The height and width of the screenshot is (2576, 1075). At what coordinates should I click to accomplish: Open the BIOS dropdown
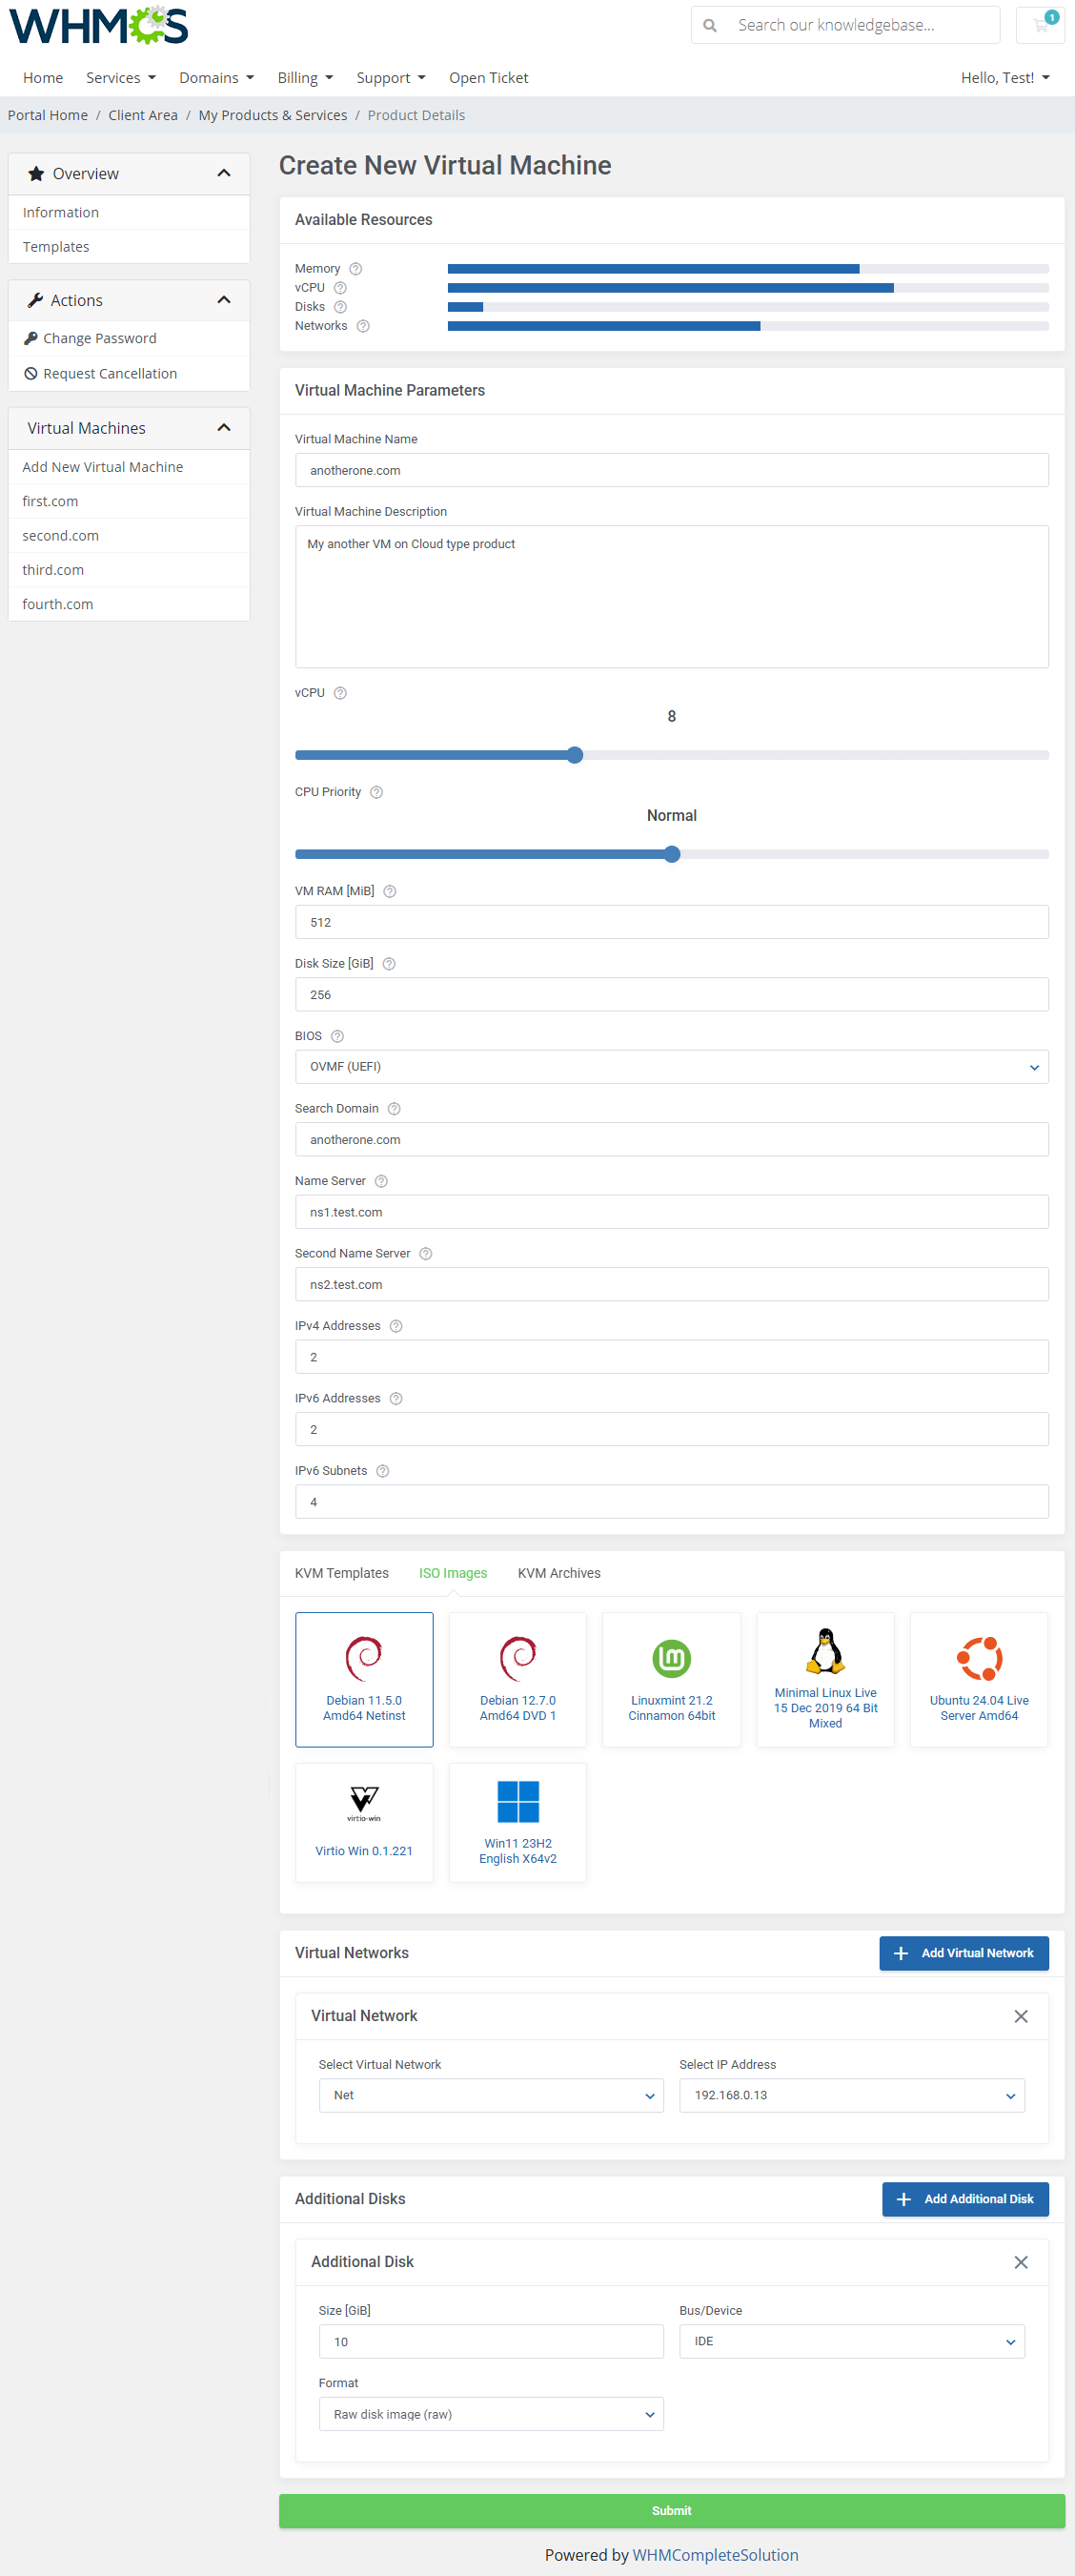pyautogui.click(x=672, y=1067)
